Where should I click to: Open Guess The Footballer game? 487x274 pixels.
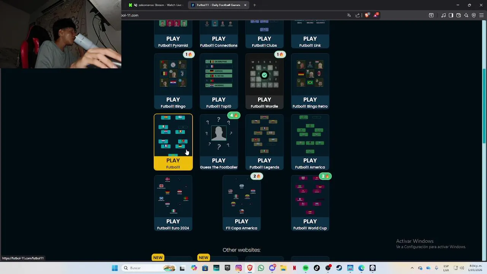click(x=219, y=142)
